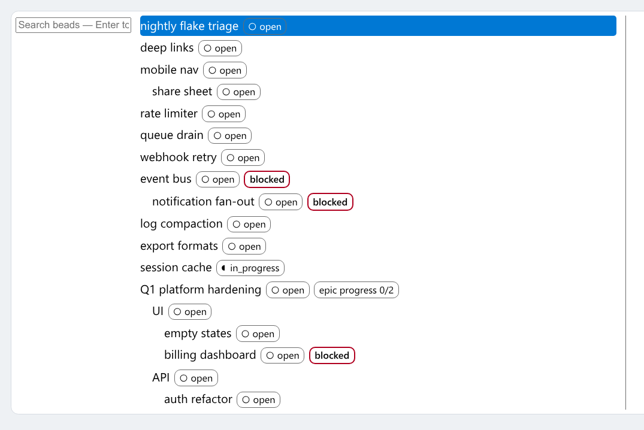Image resolution: width=644 pixels, height=430 pixels.
Task: Select the share sheet child item
Action: (x=384, y=92)
